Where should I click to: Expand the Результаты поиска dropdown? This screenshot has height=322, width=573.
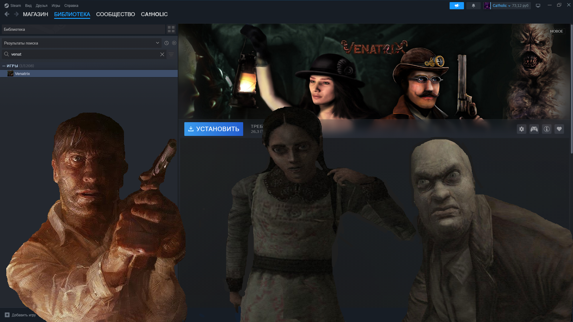(x=82, y=43)
